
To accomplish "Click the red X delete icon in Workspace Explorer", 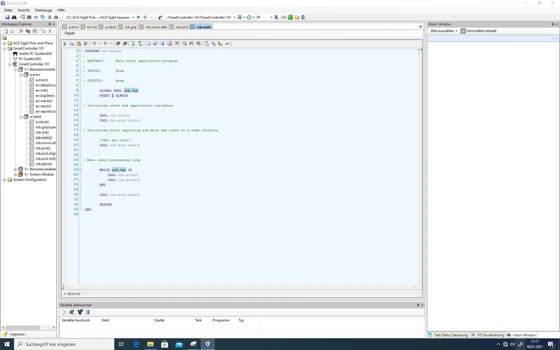I will coord(21,31).
